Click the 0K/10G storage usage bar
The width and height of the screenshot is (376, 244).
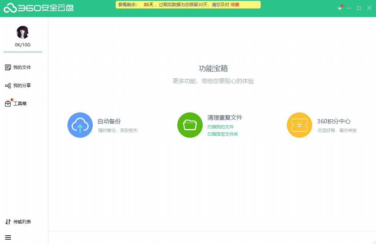click(x=23, y=52)
